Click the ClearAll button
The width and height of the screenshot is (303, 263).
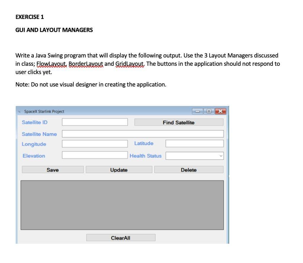click(121, 238)
